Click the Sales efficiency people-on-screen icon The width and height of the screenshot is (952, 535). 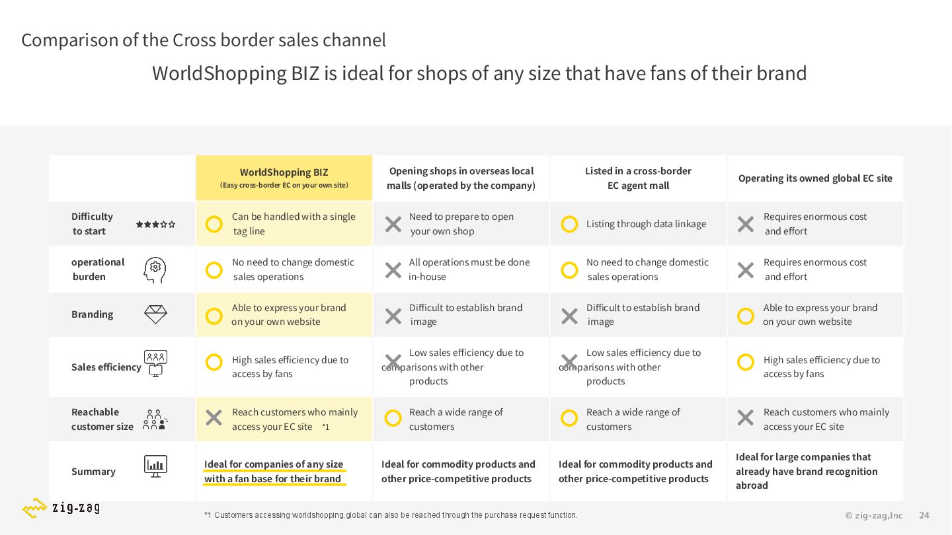click(x=155, y=363)
